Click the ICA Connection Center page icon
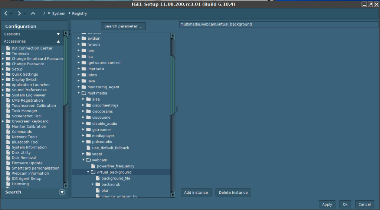 click(8, 48)
